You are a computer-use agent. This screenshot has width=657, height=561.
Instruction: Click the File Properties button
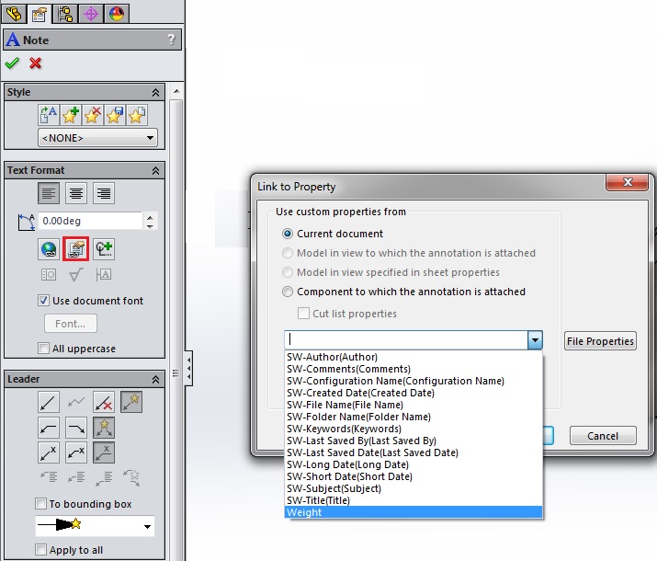click(x=600, y=341)
